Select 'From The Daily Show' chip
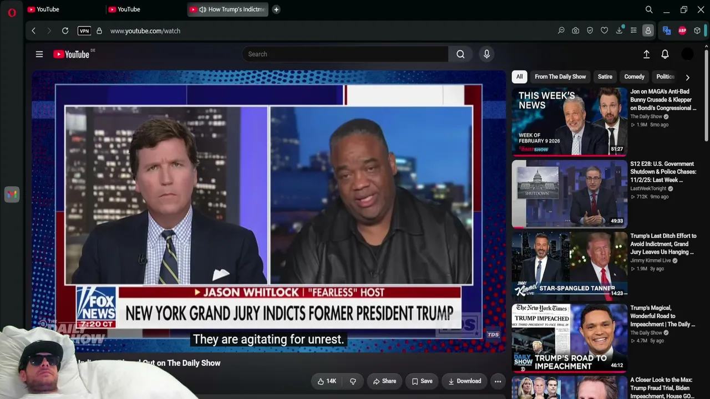 click(x=560, y=77)
